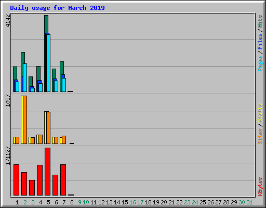The image size is (266, 208).
Task: Click the cyan Pages legend label
Action: pos(260,63)
